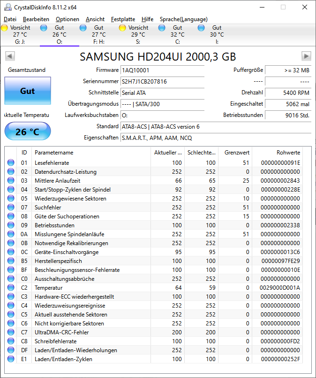The image size is (316, 378).
Task: Click the 9016 Std. operating hours field
Action: (288, 115)
